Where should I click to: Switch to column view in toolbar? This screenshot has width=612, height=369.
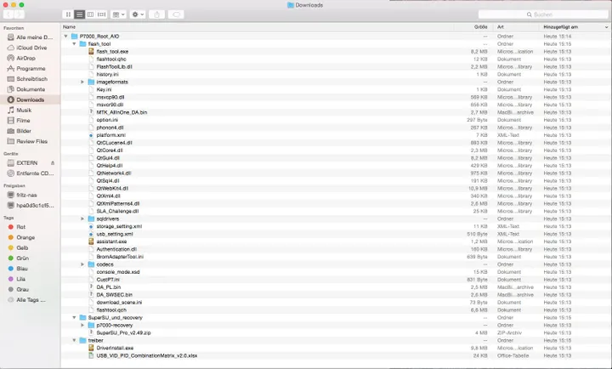point(91,14)
